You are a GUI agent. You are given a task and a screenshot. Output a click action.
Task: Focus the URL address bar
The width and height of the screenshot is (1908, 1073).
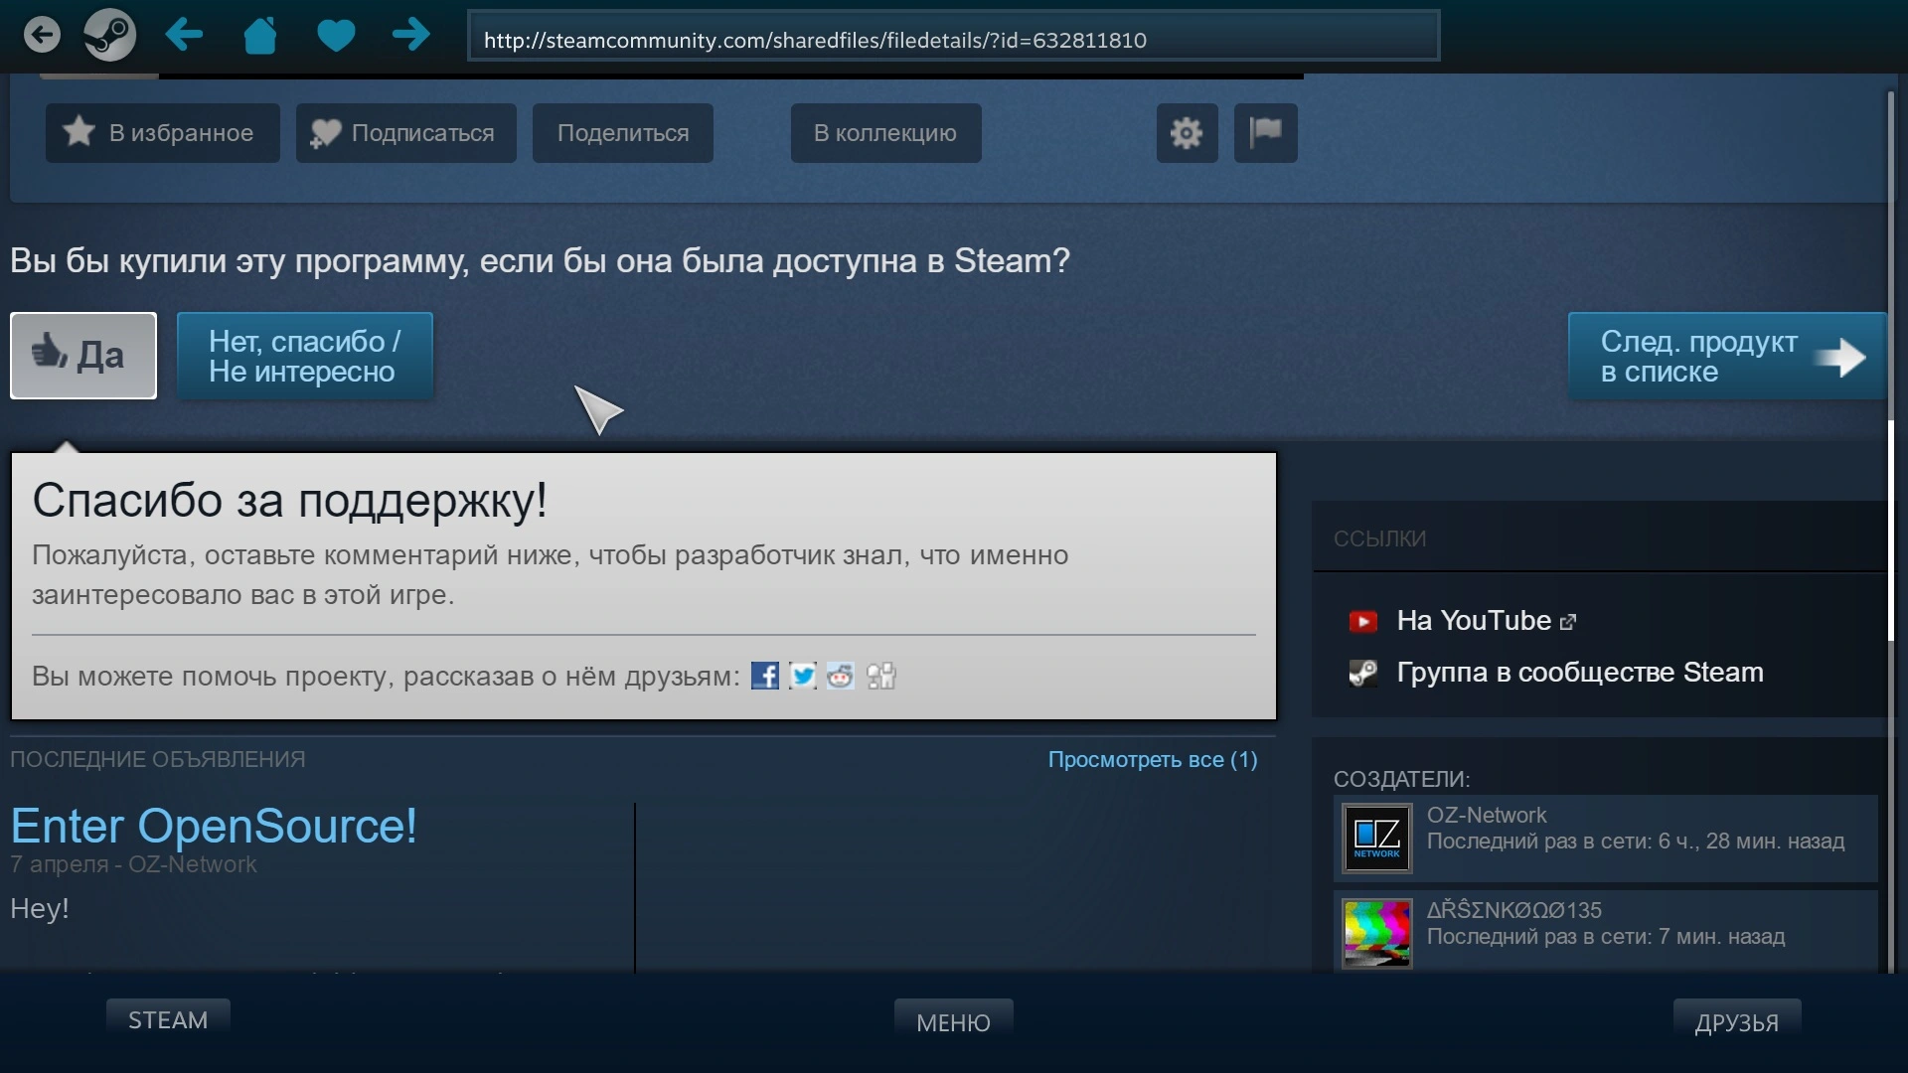pyautogui.click(x=954, y=37)
